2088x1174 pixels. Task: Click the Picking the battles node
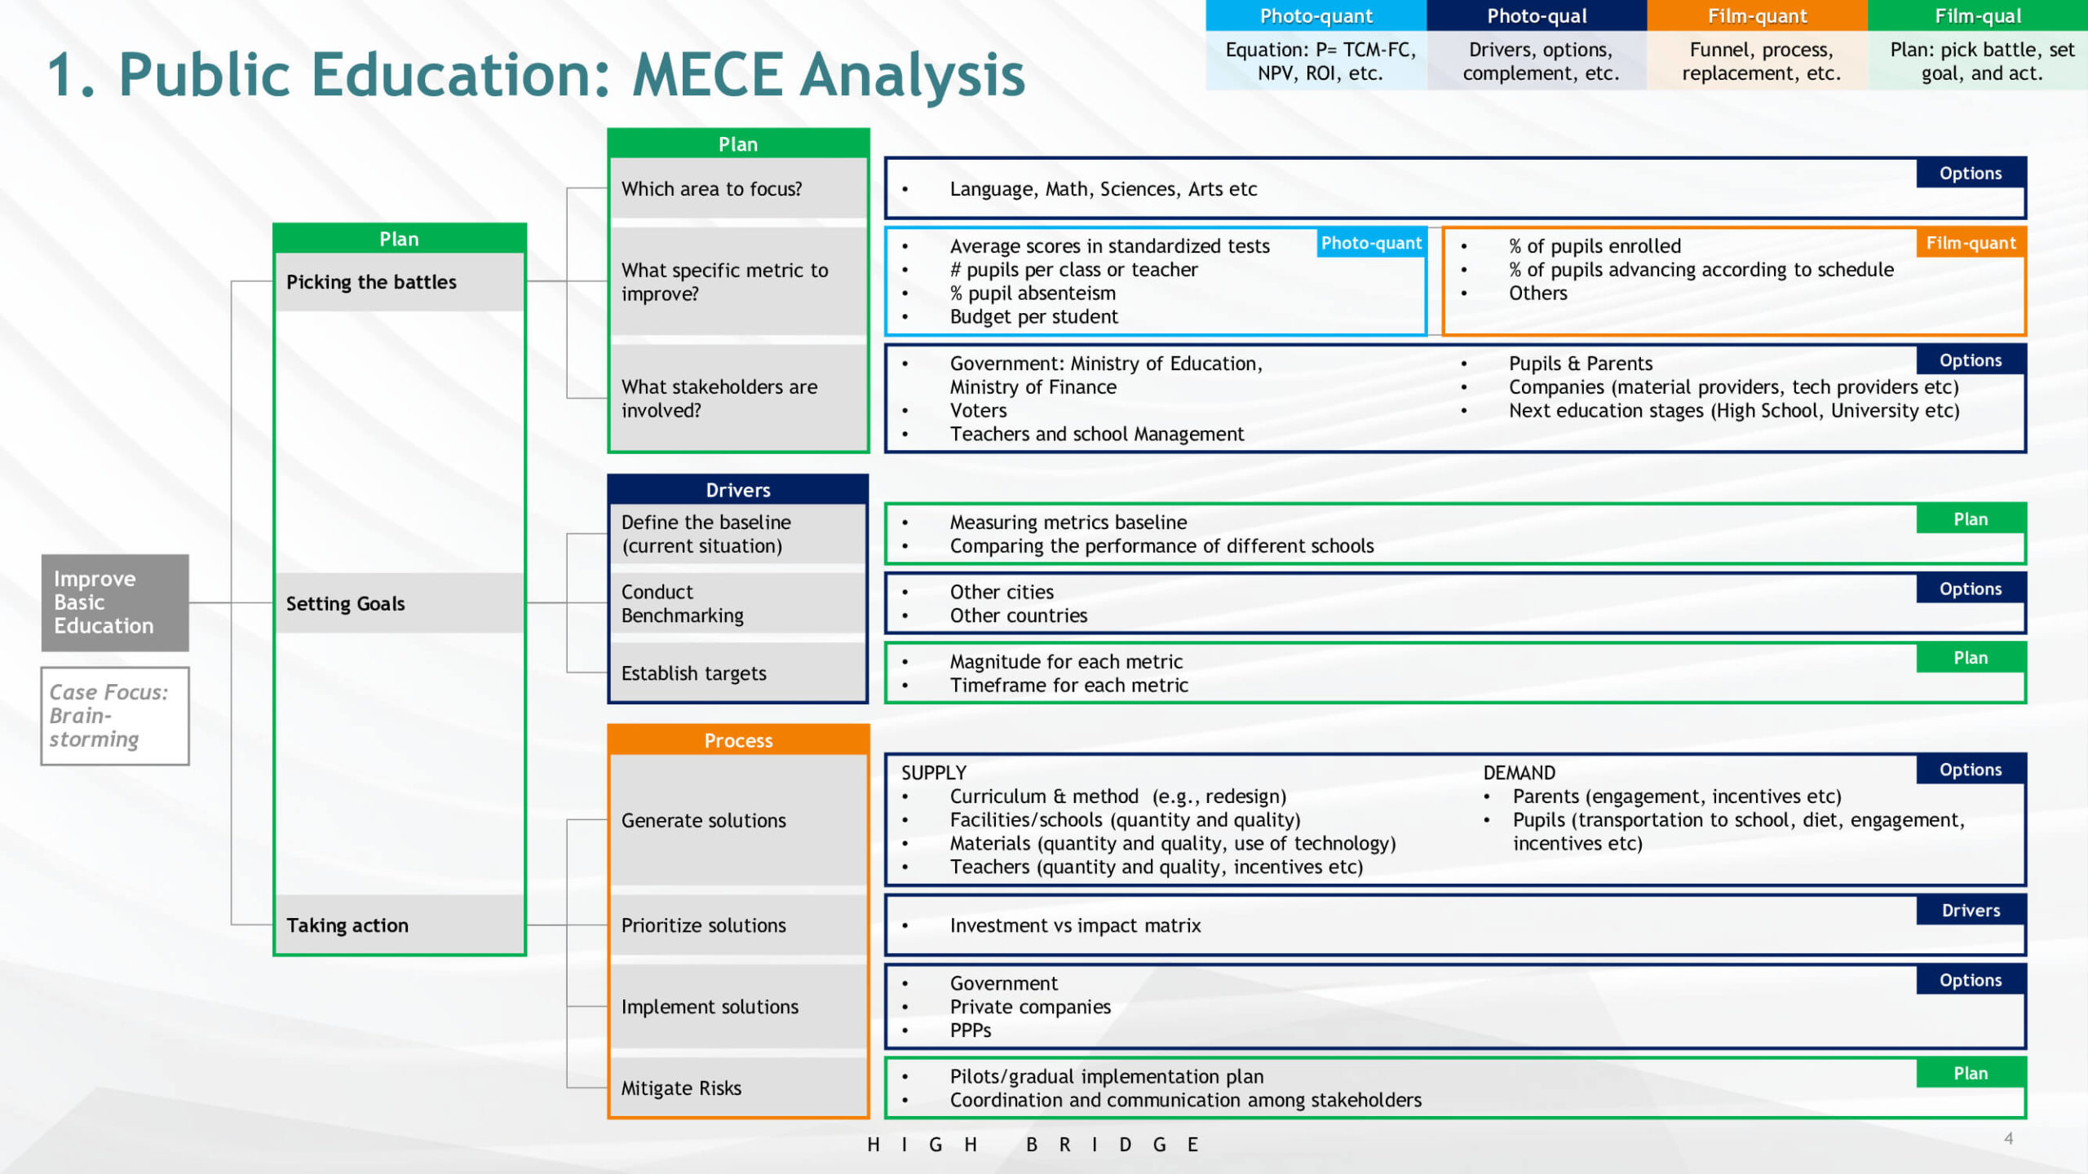(x=399, y=282)
